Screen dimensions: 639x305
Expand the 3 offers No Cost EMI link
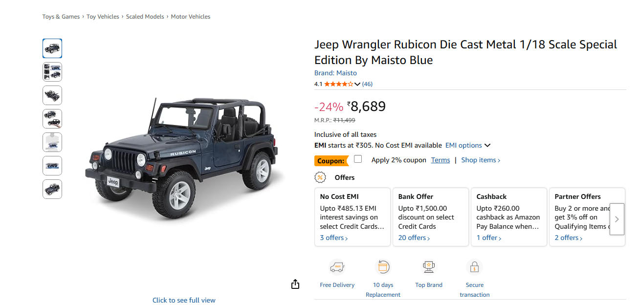pos(334,238)
